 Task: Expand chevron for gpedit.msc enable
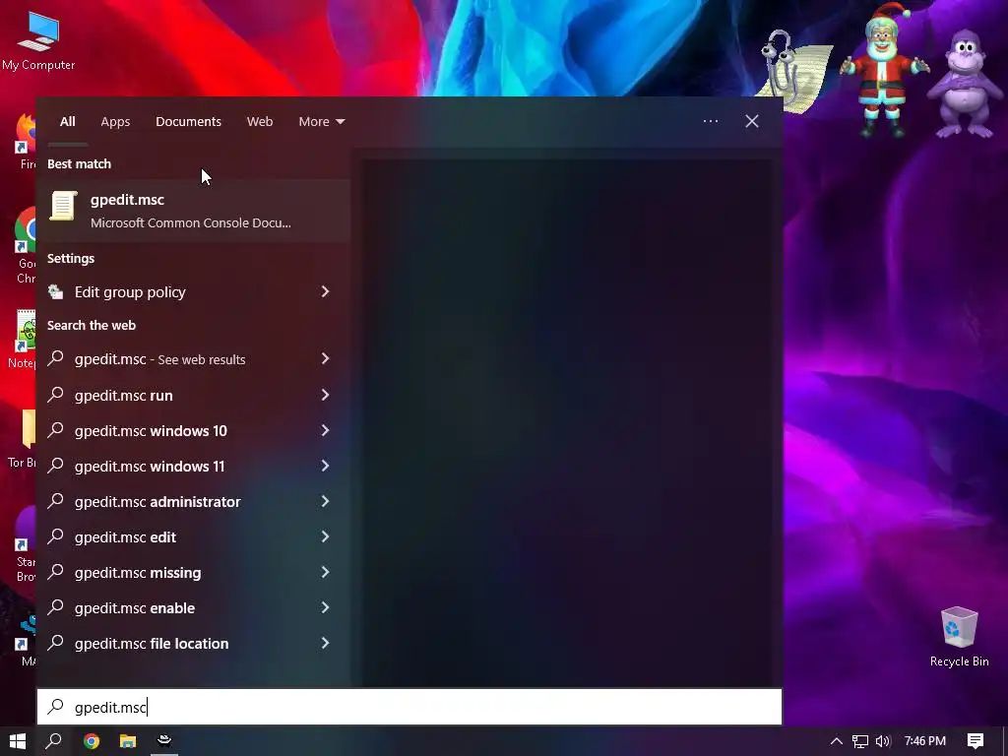[325, 607]
